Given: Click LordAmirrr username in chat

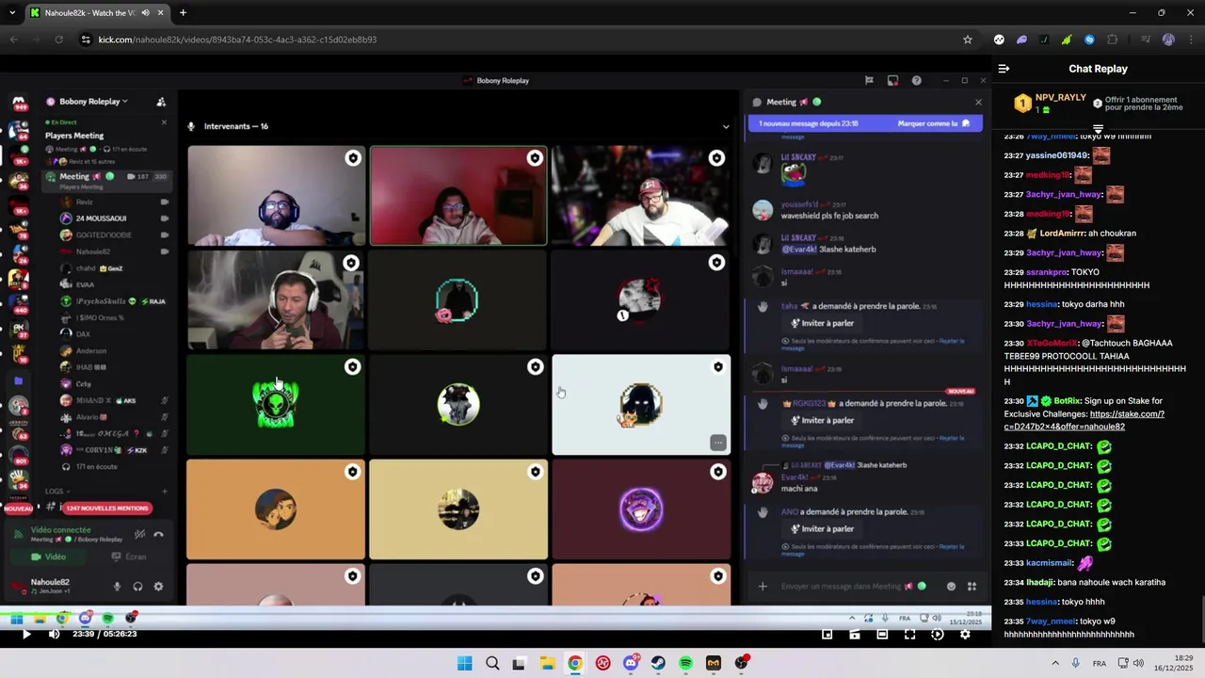Looking at the screenshot, I should point(1062,234).
